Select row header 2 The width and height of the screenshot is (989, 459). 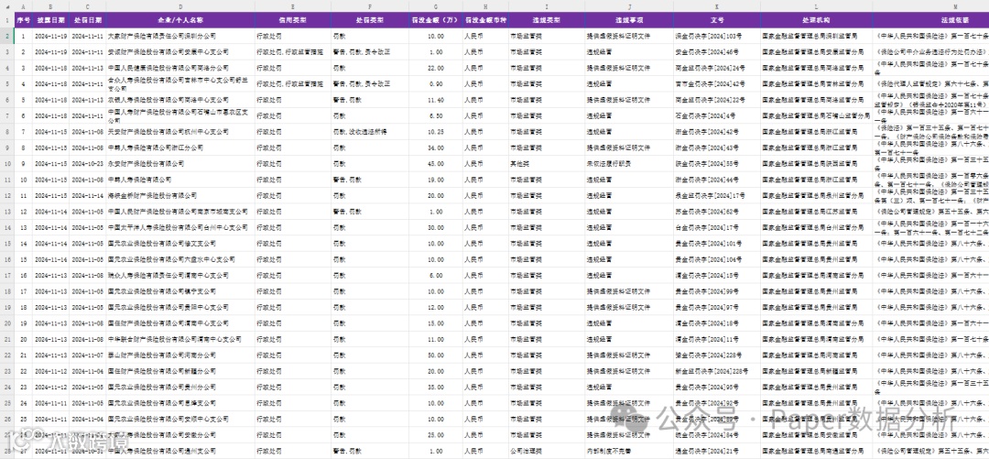point(6,36)
